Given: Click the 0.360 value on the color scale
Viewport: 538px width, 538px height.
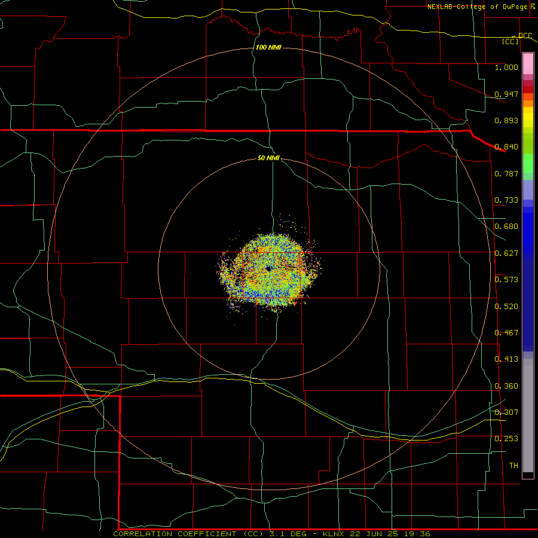Looking at the screenshot, I should [x=506, y=386].
